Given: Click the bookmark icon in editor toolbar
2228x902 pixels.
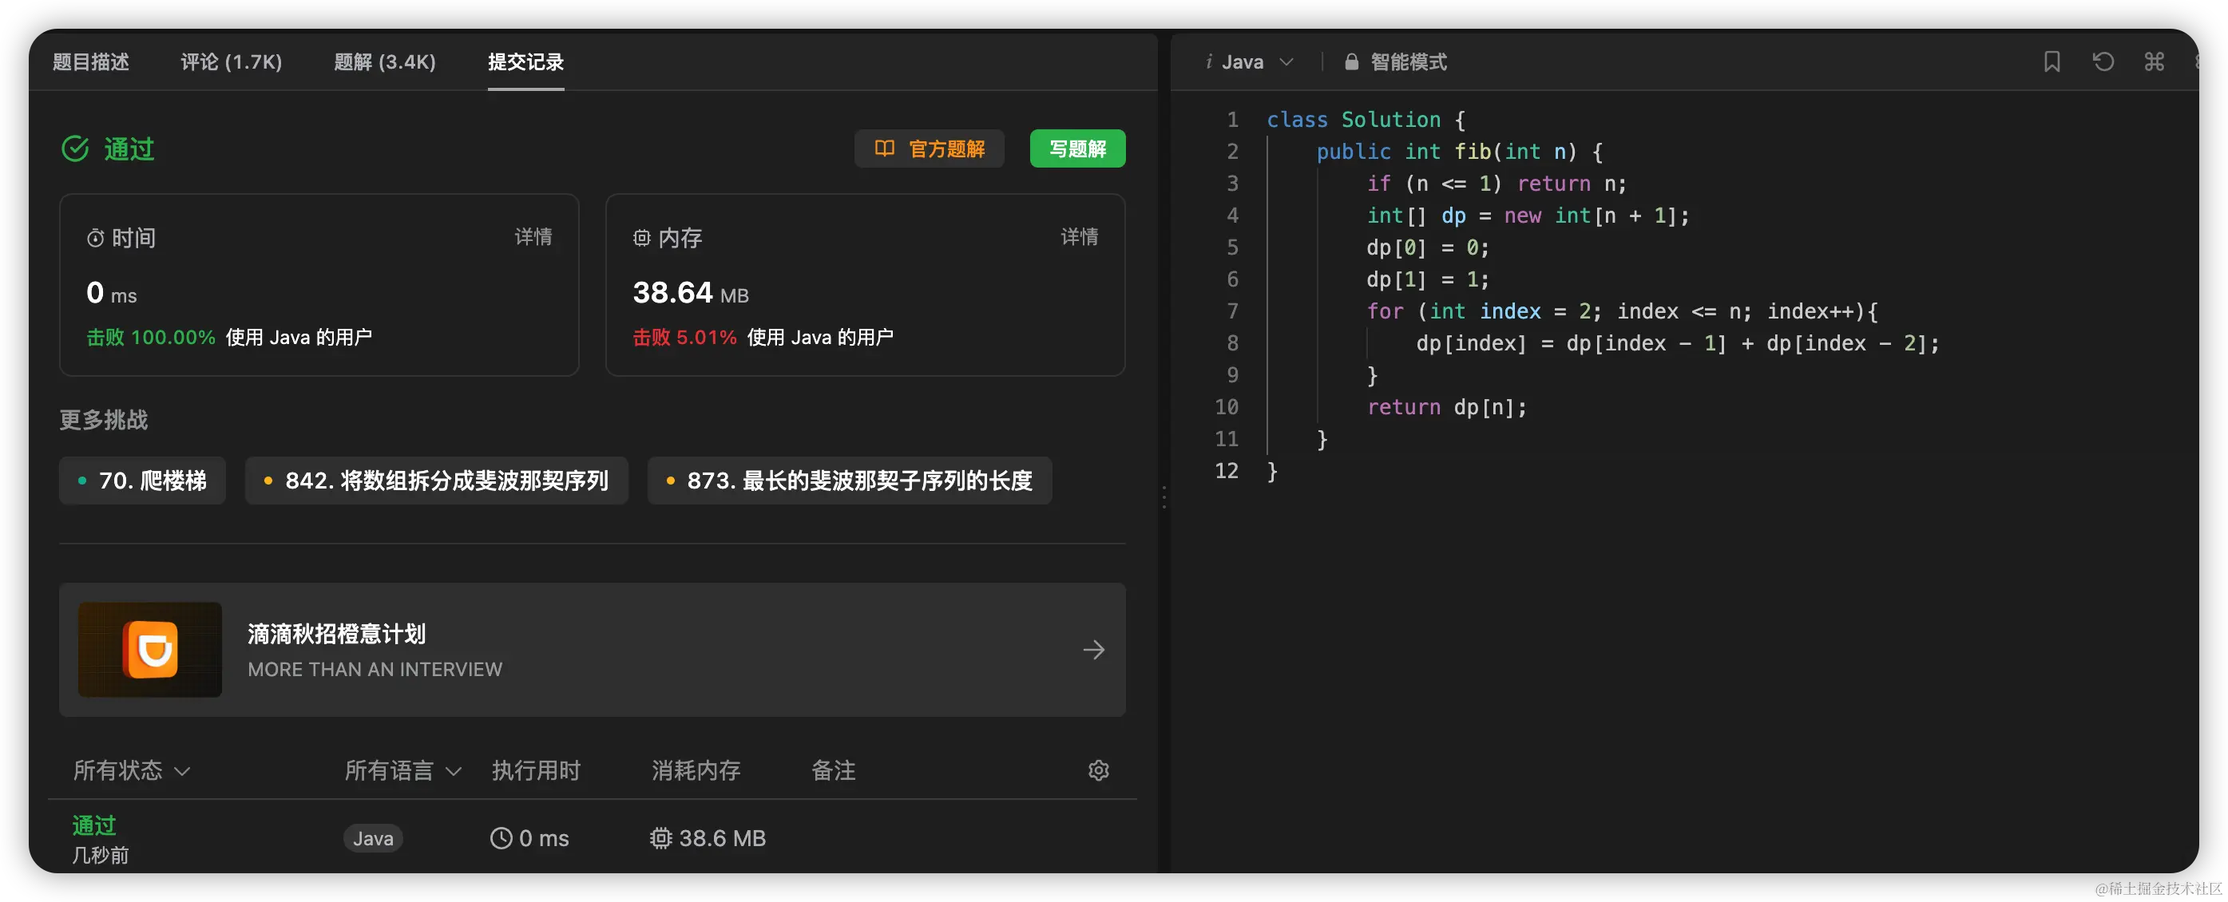Looking at the screenshot, I should (2052, 61).
